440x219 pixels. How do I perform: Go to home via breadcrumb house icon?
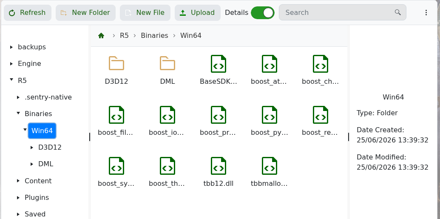click(101, 36)
